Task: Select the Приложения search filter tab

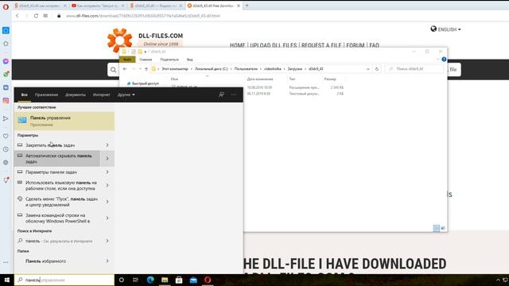Action: click(46, 95)
